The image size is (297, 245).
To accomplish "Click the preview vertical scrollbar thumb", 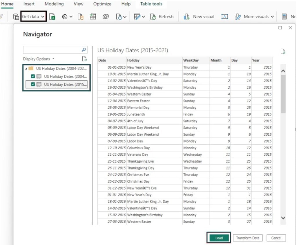I will click(x=283, y=94).
